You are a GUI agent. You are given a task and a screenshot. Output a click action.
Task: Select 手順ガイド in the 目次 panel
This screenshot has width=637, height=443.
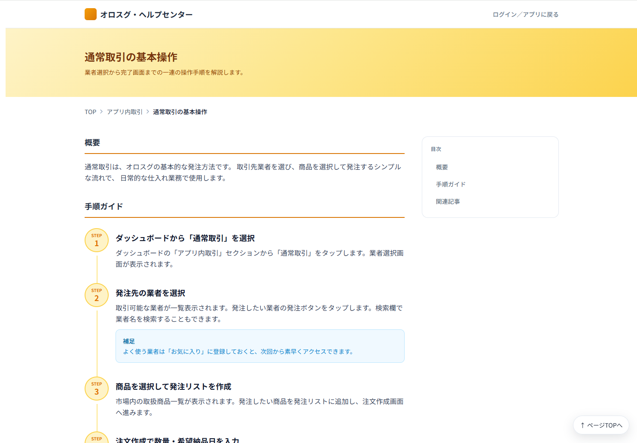click(451, 184)
